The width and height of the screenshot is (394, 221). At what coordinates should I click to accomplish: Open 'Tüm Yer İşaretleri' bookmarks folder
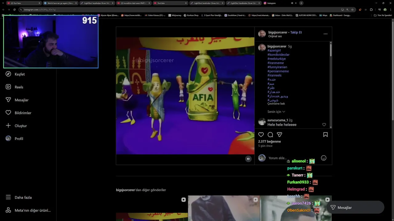pos(383,15)
